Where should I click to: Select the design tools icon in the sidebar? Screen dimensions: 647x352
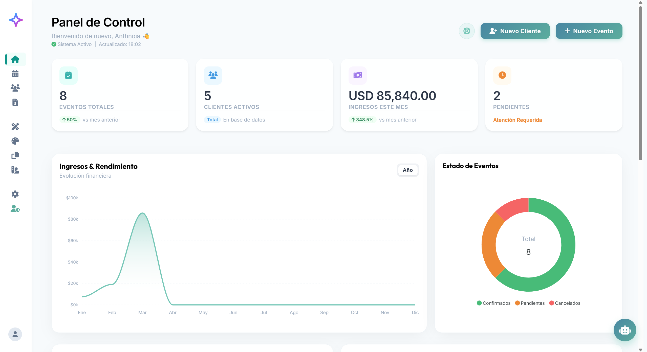pos(15,127)
